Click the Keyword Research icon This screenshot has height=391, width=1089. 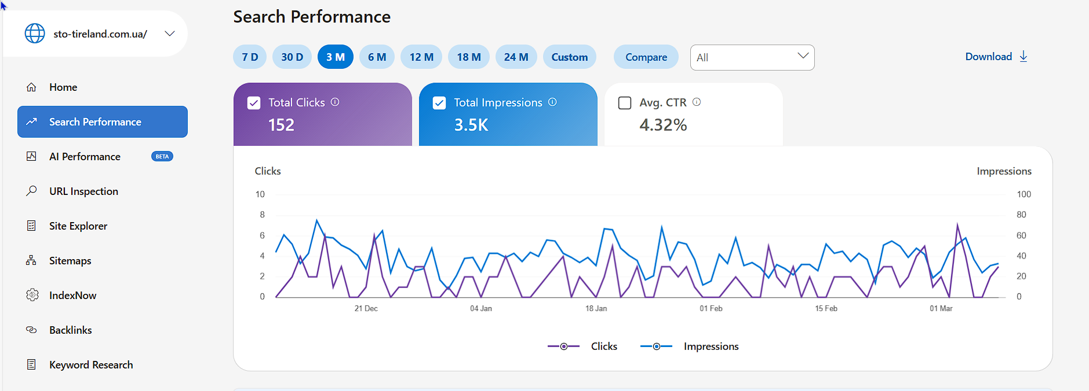[x=31, y=364]
